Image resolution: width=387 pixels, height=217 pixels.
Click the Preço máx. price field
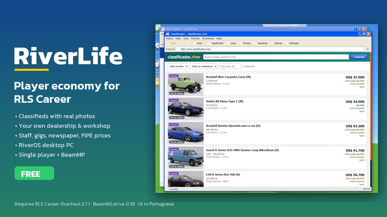(230, 66)
